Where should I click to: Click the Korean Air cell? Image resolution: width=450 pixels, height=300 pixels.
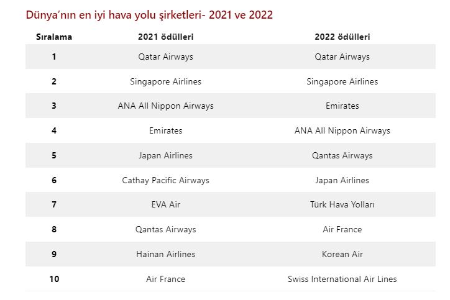pos(342,254)
